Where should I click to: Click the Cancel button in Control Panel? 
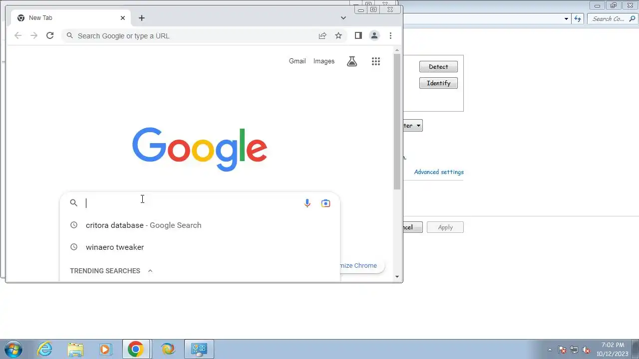pos(413,227)
